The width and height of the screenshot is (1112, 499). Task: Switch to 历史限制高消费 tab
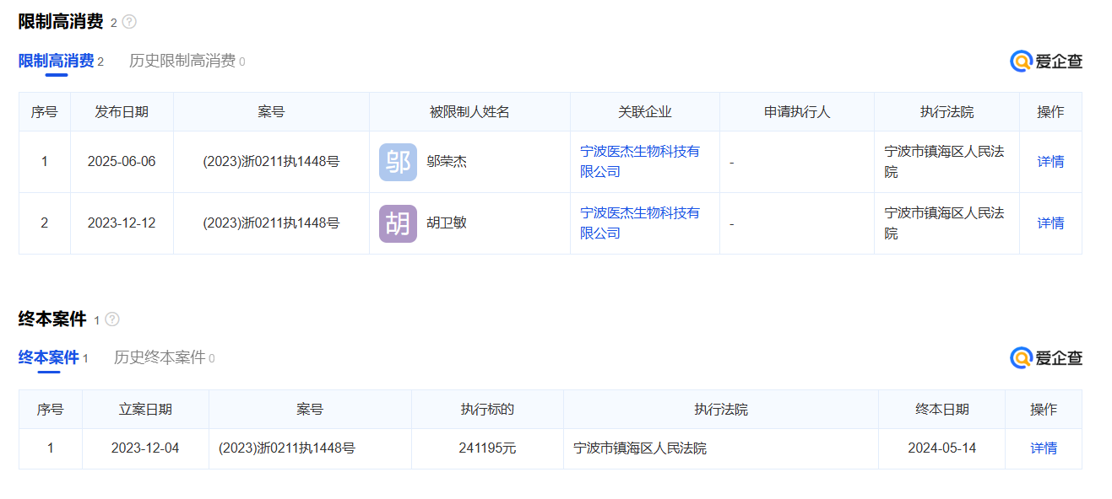pos(182,61)
